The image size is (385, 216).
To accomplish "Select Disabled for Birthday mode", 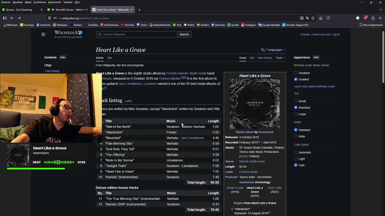I will [x=296, y=73].
